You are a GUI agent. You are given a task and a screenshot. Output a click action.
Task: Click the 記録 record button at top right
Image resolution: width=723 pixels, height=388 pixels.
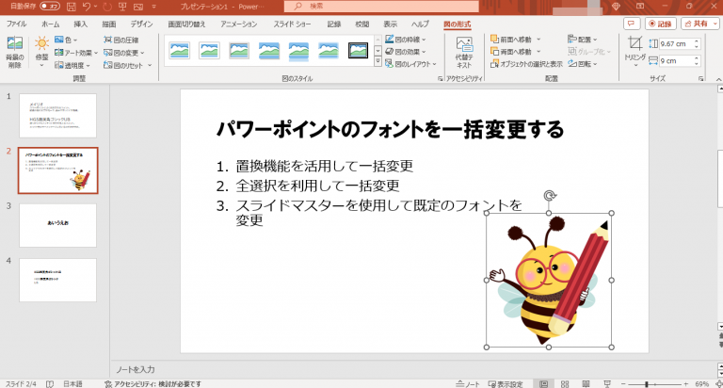[x=660, y=24]
